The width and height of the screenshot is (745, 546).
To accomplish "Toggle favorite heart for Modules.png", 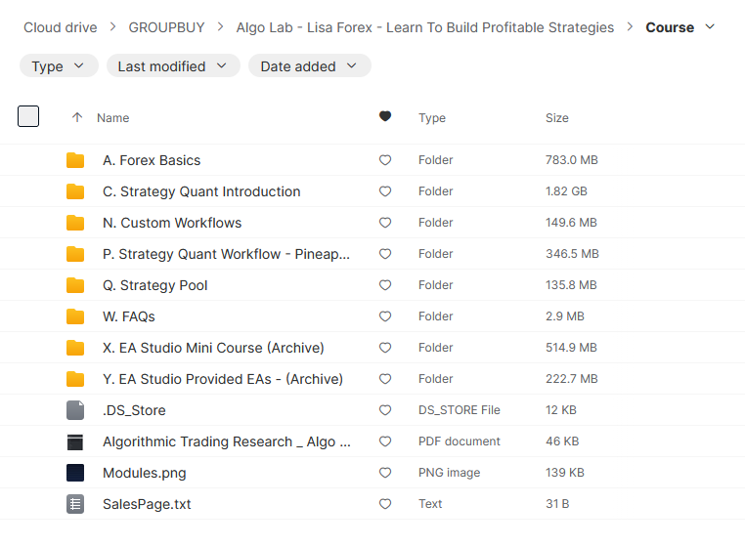I will 385,473.
